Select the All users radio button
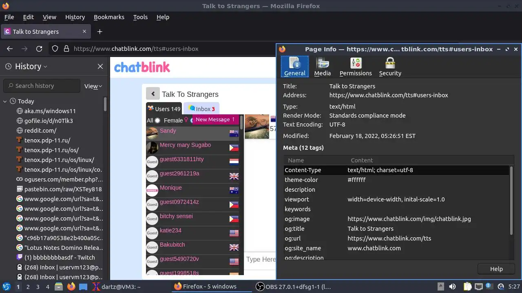 pyautogui.click(x=157, y=120)
